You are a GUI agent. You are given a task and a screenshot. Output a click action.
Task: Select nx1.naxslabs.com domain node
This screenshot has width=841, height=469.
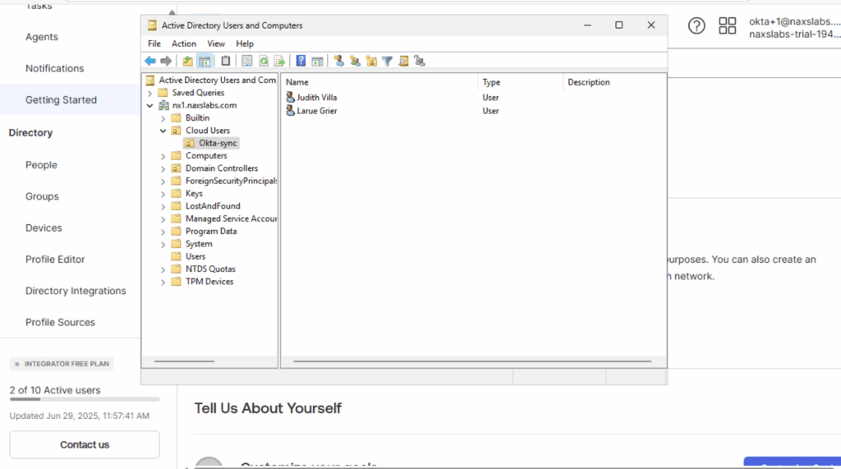pos(205,105)
